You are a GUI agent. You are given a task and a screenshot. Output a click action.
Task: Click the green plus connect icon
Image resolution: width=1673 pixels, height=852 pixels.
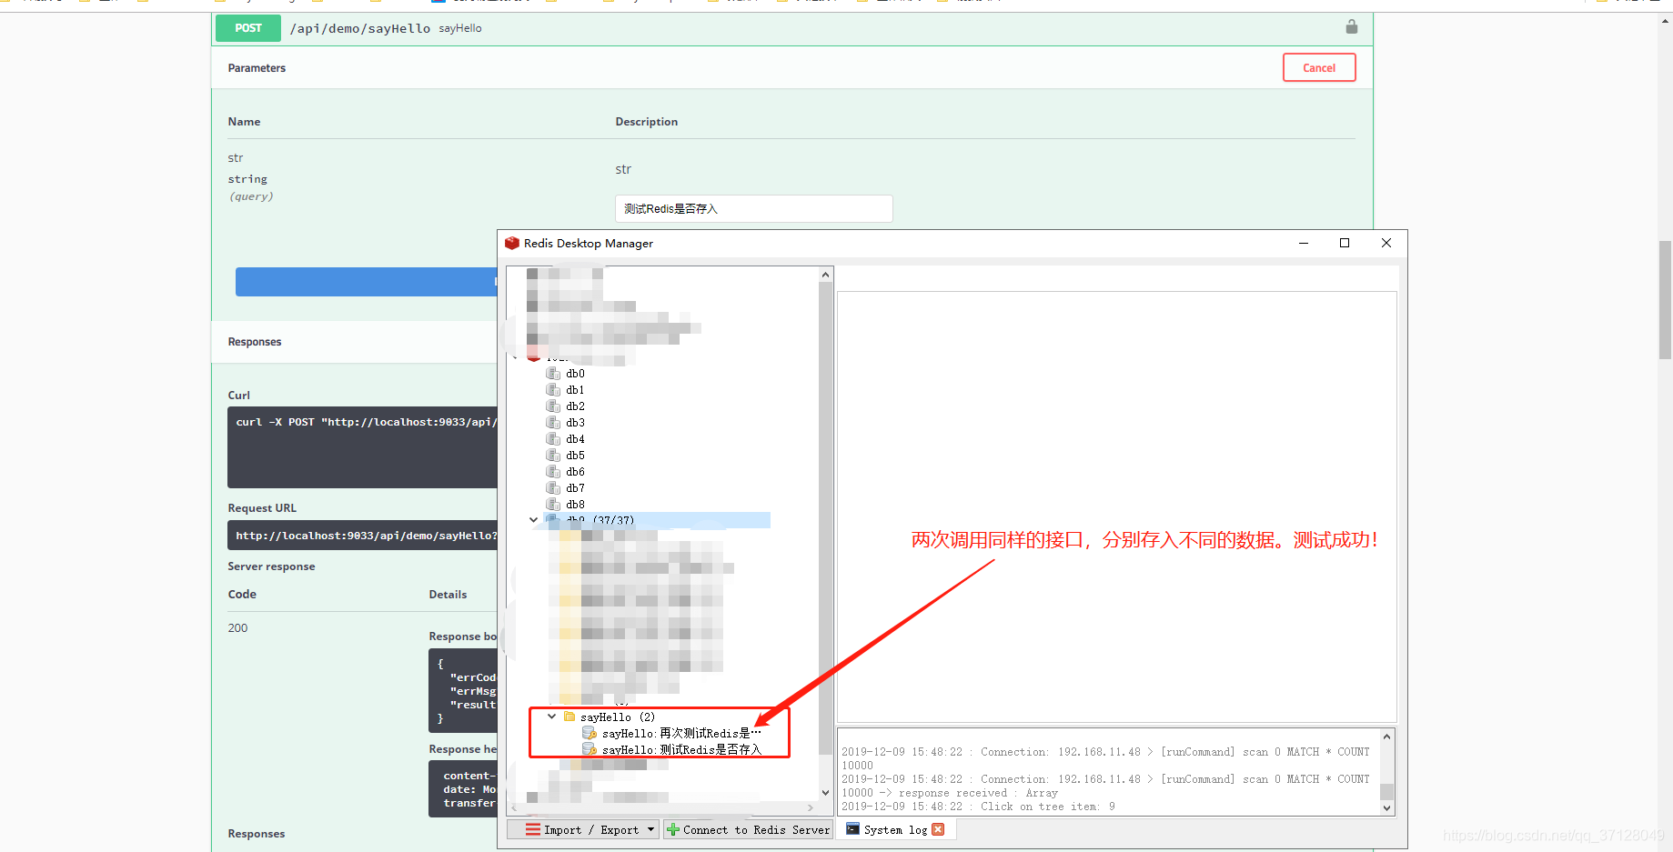click(673, 829)
